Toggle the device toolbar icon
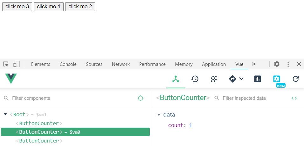The height and width of the screenshot is (146, 304). tap(16, 64)
